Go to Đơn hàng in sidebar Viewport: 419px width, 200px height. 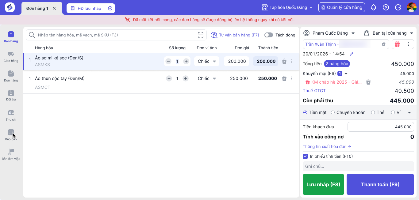(x=11, y=76)
